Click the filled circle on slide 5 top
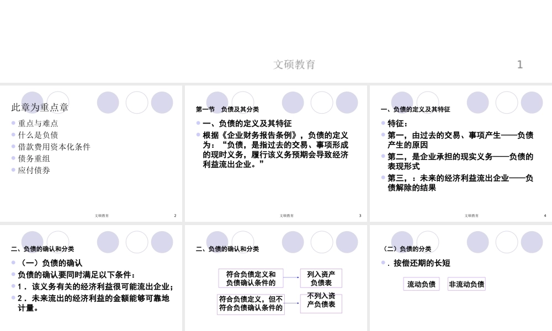 [108, 242]
